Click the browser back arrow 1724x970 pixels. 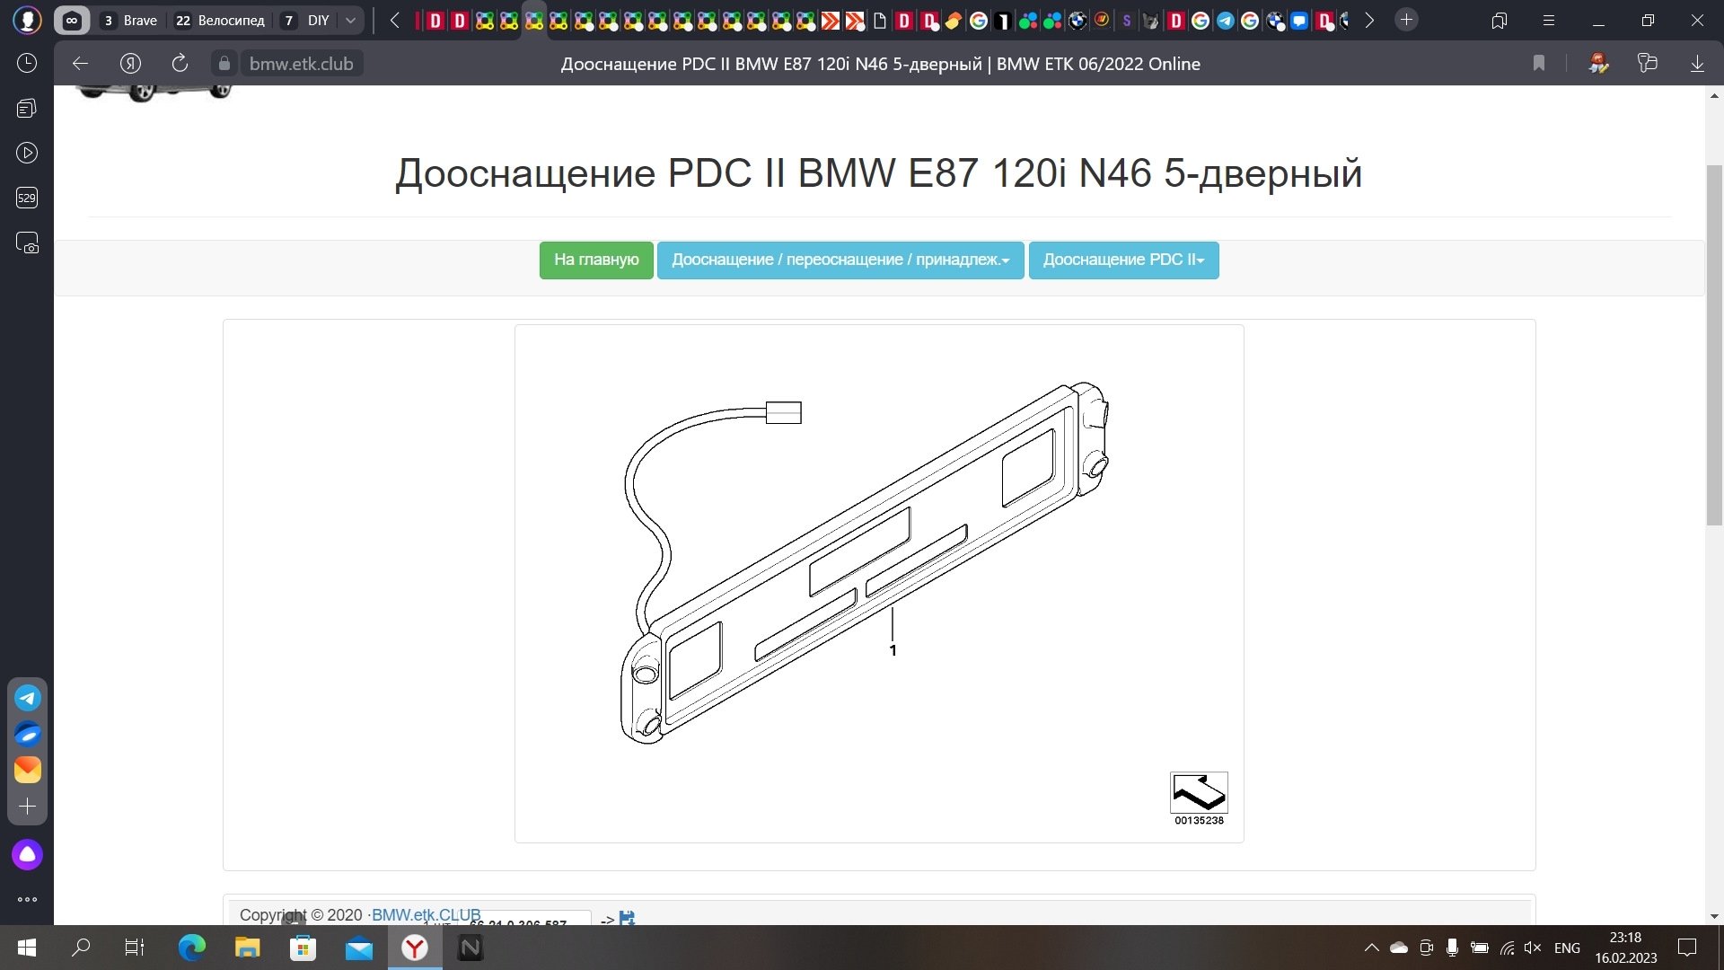(x=80, y=63)
